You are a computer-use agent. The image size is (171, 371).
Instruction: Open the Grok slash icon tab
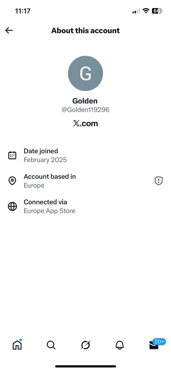click(85, 345)
